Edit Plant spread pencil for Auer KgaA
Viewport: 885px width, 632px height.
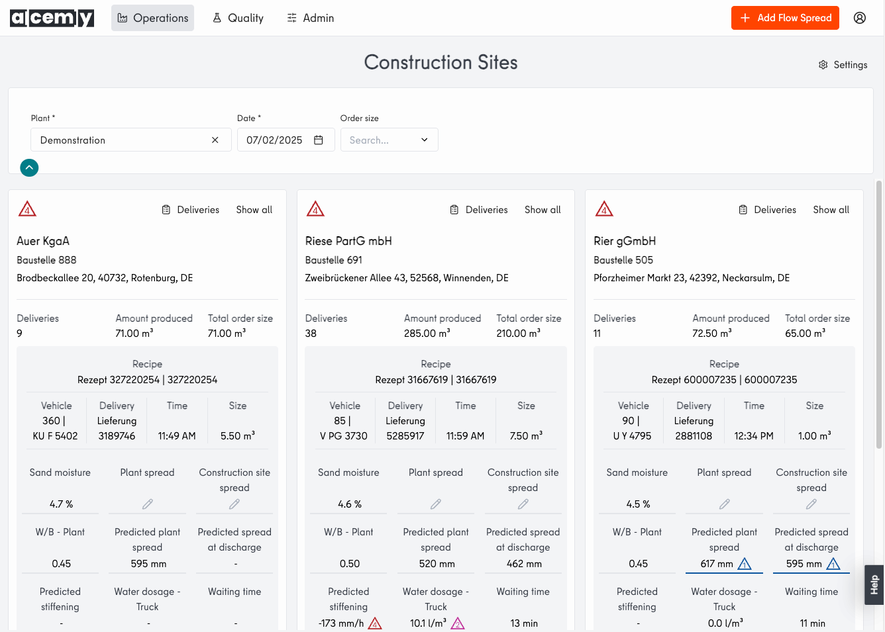148,504
